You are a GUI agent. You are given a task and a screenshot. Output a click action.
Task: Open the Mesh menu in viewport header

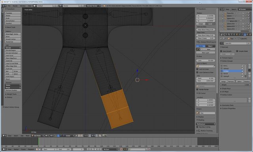point(28,136)
